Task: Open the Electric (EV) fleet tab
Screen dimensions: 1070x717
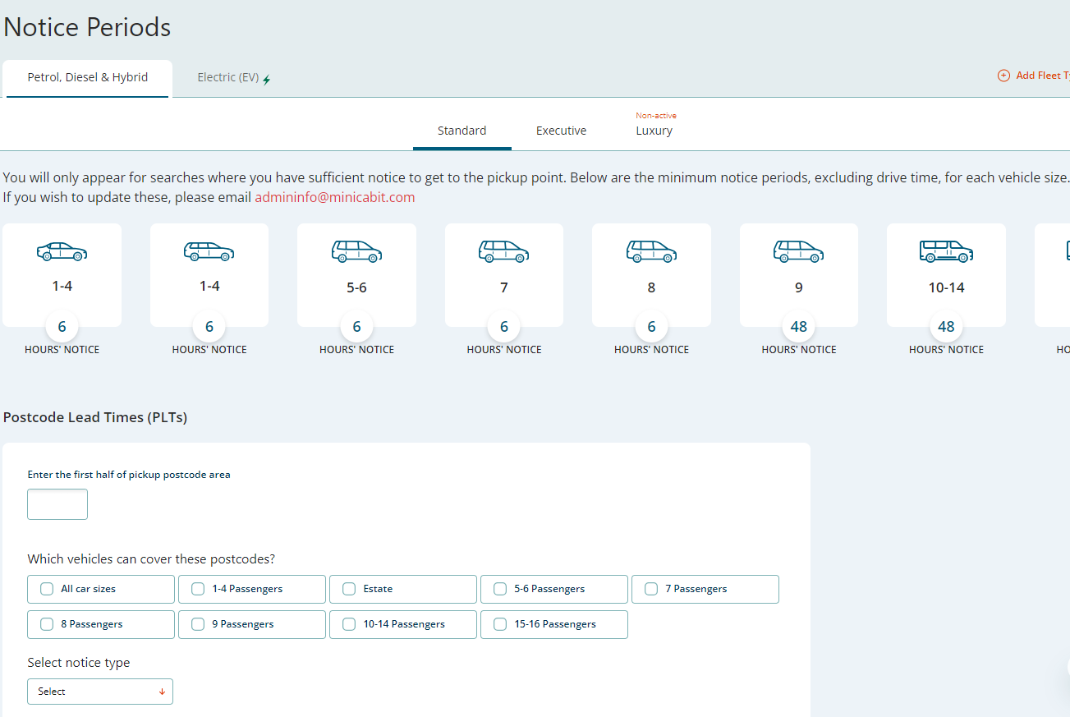Action: [234, 78]
